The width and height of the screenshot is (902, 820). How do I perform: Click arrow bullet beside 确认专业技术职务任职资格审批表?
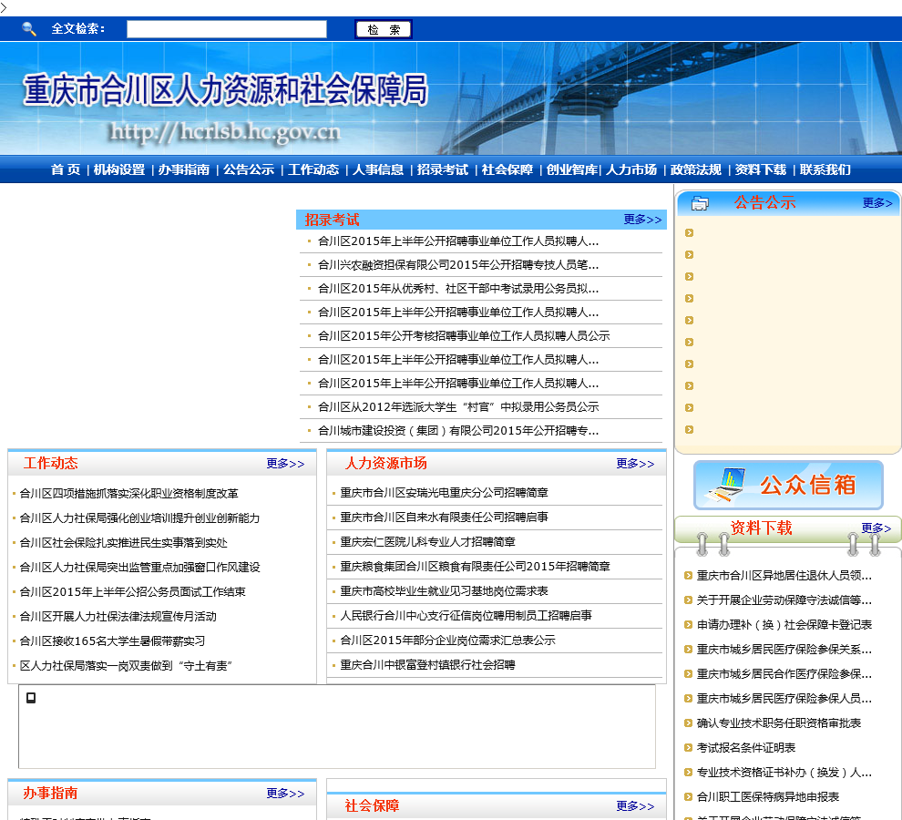pyautogui.click(x=688, y=723)
